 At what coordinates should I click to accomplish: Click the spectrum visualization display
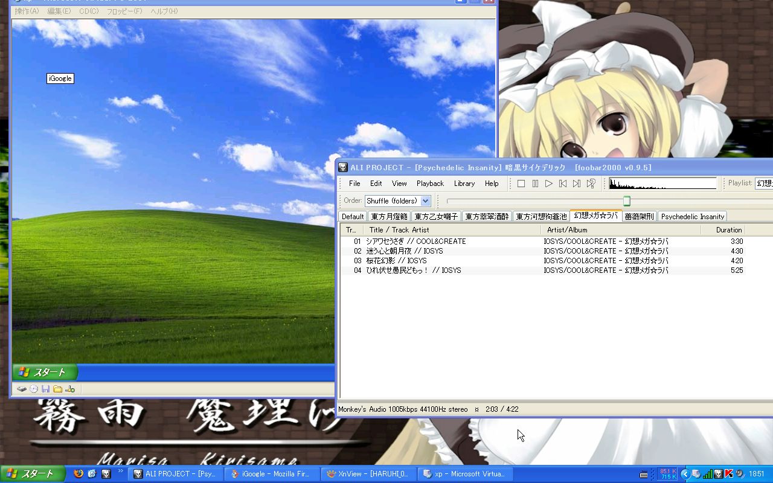pos(662,184)
